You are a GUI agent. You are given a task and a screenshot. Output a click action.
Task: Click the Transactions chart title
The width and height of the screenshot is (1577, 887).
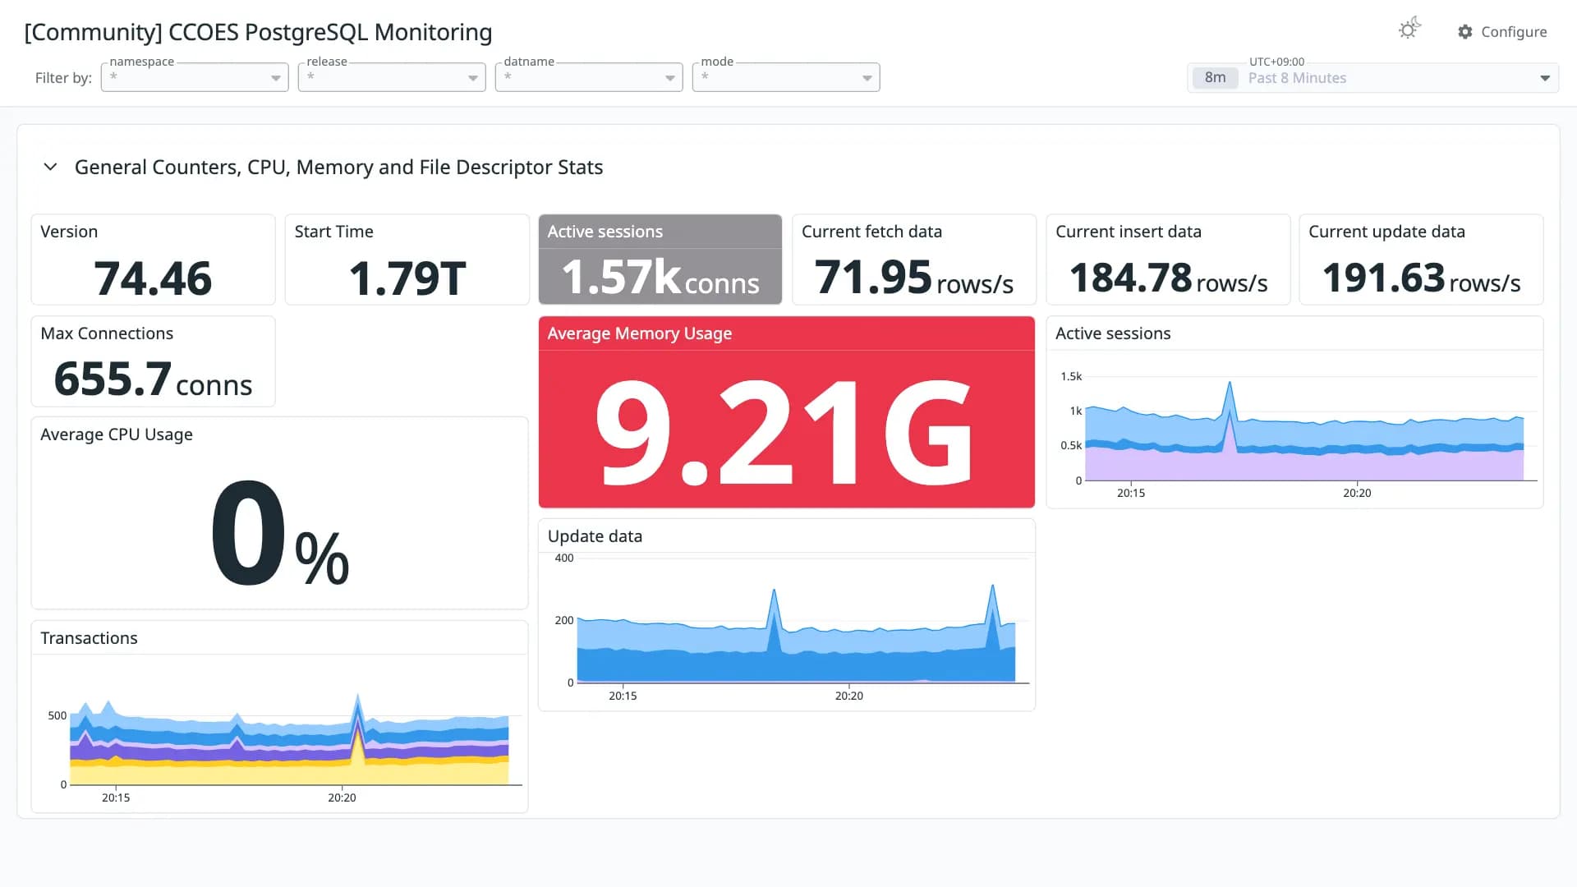[89, 638]
